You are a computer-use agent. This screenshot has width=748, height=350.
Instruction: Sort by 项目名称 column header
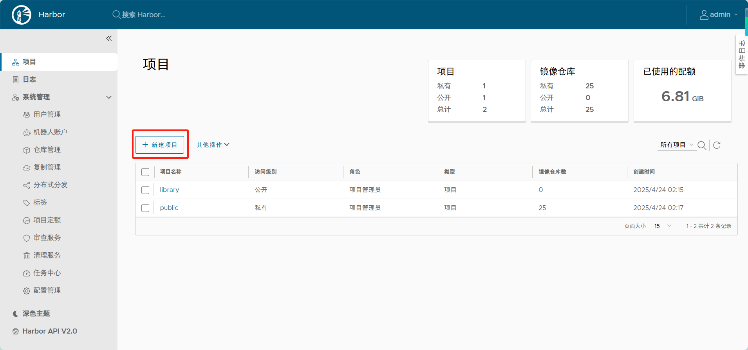(x=171, y=172)
